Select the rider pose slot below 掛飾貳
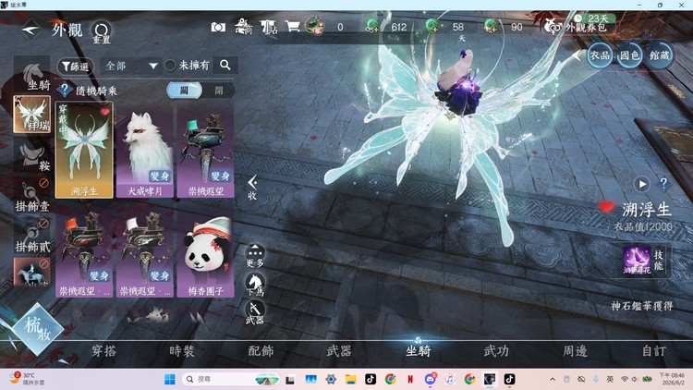The image size is (693, 390). click(x=31, y=272)
